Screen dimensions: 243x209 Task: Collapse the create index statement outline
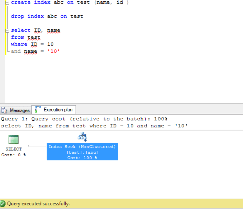[x=7, y=2]
